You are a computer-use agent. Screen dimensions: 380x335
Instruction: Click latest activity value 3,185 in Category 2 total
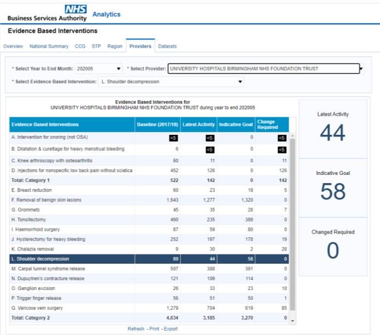point(209,318)
